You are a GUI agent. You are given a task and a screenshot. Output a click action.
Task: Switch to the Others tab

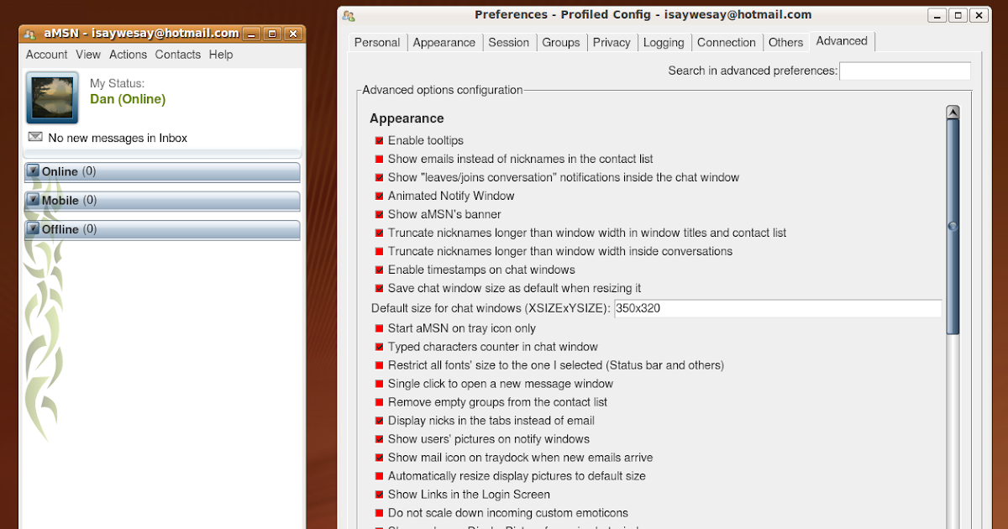pyautogui.click(x=786, y=42)
